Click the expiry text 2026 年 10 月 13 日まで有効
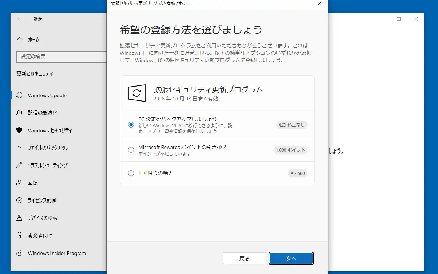Image resolution: width=438 pixels, height=274 pixels. tap(186, 99)
